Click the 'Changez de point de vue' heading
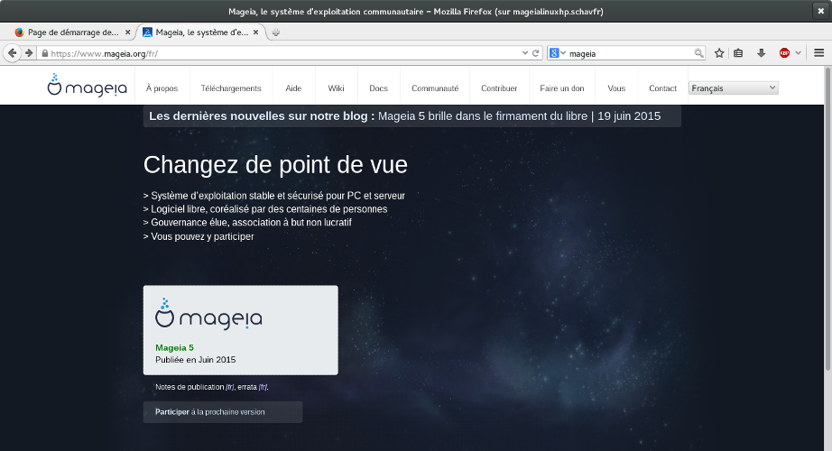 (x=275, y=164)
